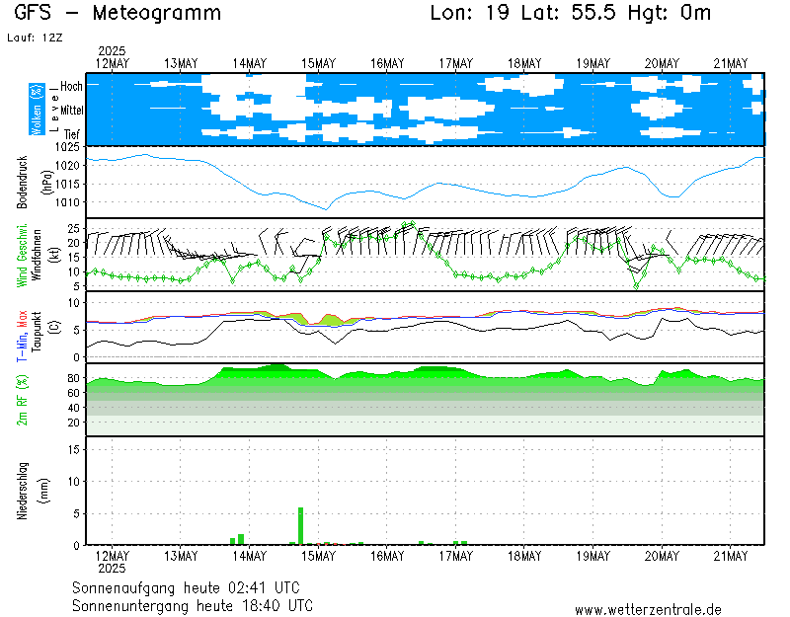The height and width of the screenshot is (617, 790).
Task: Click the tallest green precipitation bar
Action: coord(301,526)
